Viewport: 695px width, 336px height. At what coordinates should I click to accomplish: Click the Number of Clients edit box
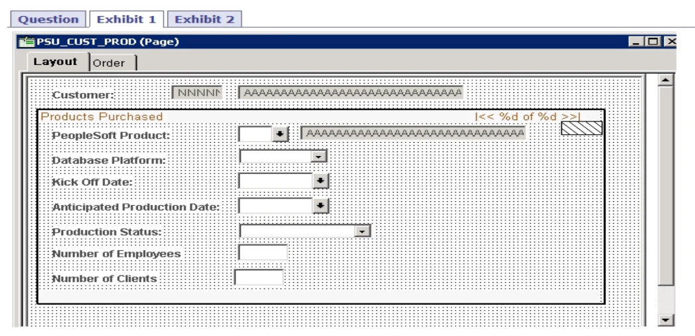259,278
